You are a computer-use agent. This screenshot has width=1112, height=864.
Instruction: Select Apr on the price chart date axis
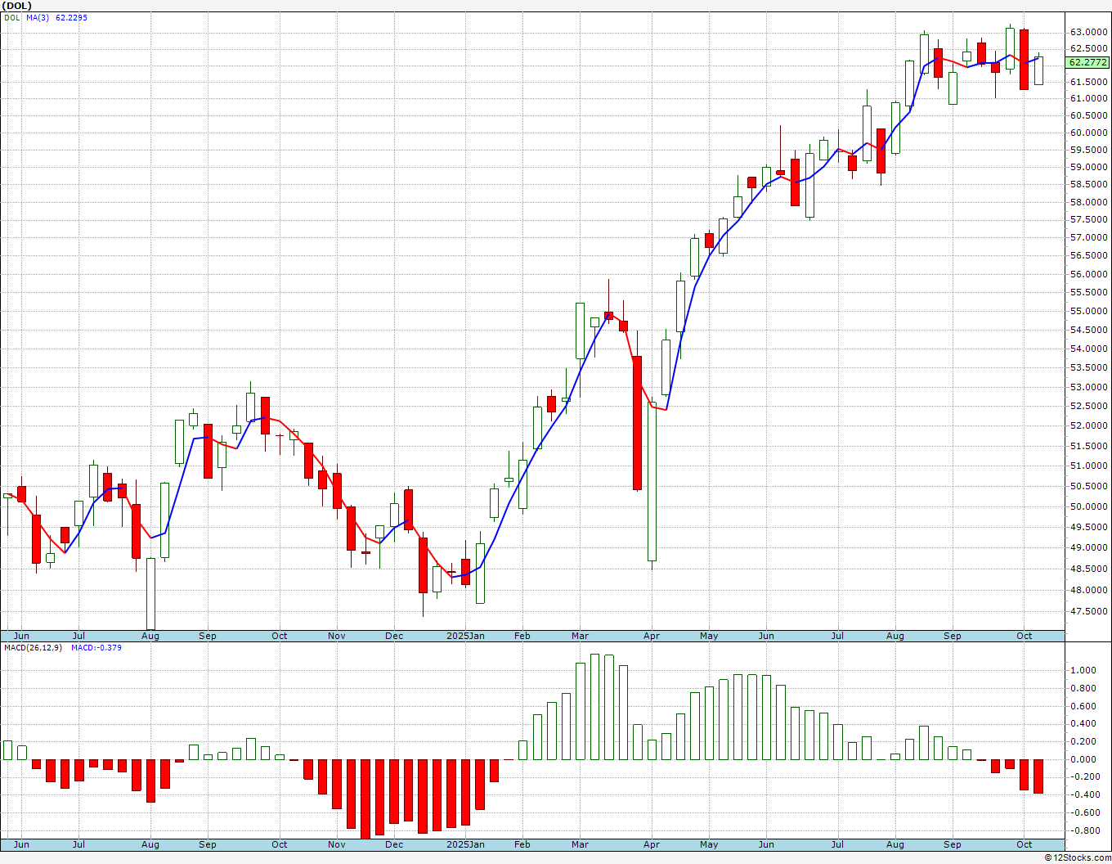coord(652,636)
